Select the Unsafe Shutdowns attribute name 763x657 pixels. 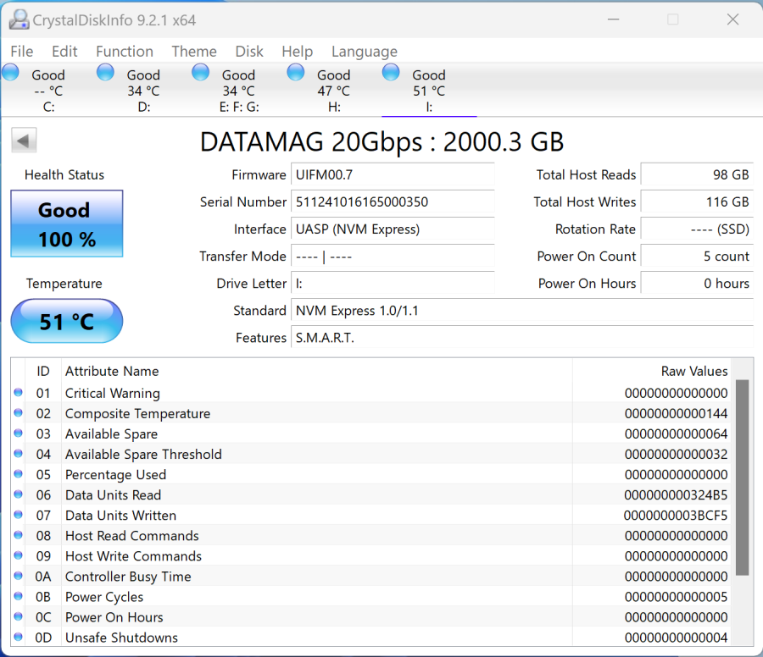[x=121, y=638]
